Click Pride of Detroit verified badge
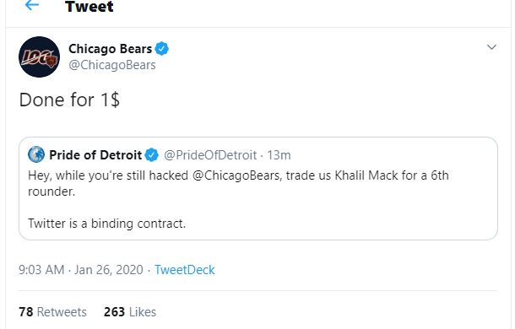Viewport: 515px width, 329px height. click(151, 155)
